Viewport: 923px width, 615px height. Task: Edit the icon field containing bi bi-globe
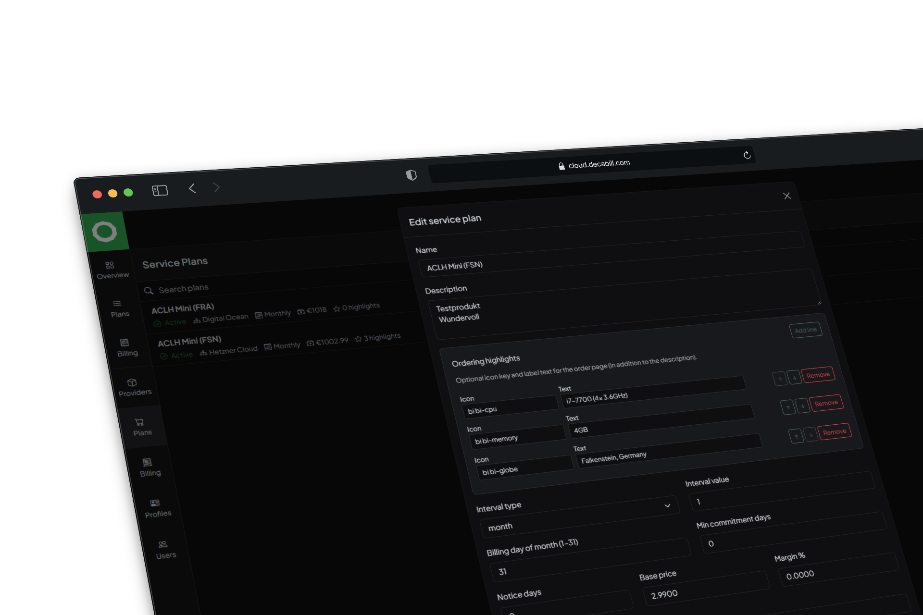[x=525, y=467]
